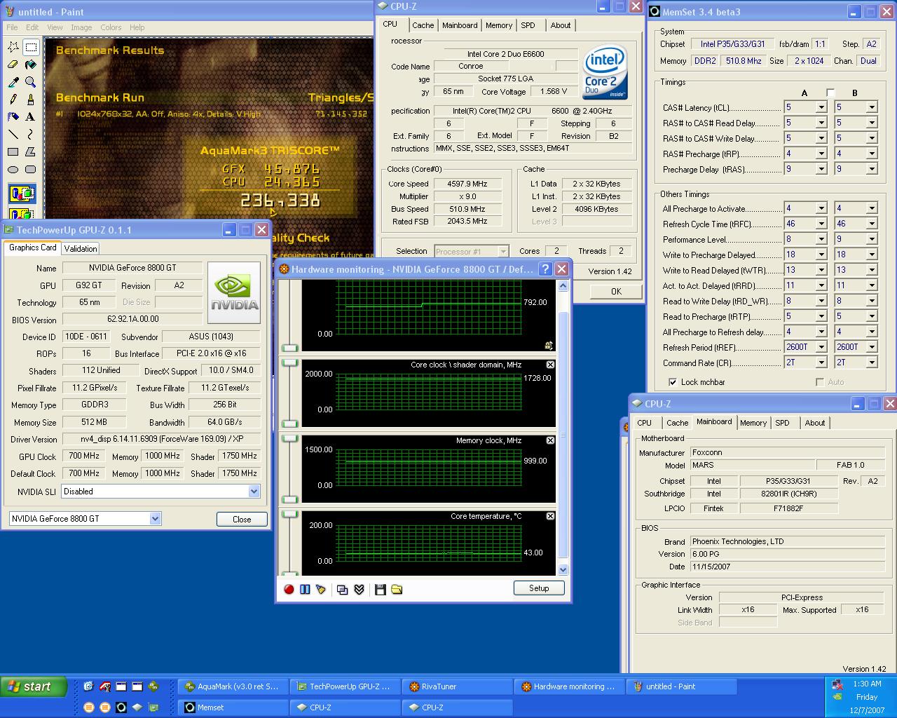Close the Core clock shader domain graph

550,365
